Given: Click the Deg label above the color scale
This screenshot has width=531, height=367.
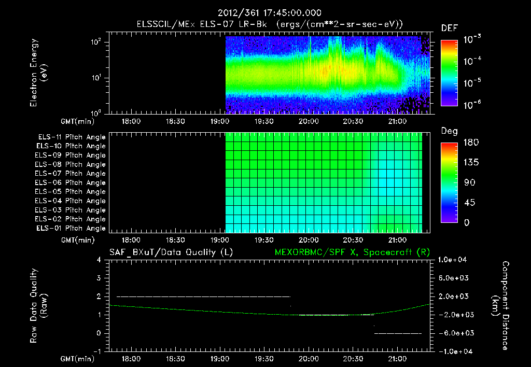Looking at the screenshot, I should pyautogui.click(x=449, y=131).
